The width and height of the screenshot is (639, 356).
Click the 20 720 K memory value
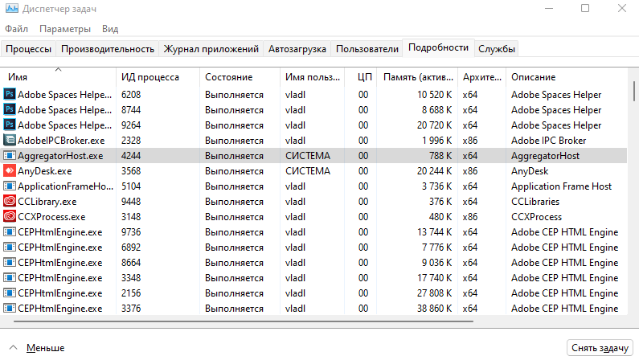coord(434,125)
